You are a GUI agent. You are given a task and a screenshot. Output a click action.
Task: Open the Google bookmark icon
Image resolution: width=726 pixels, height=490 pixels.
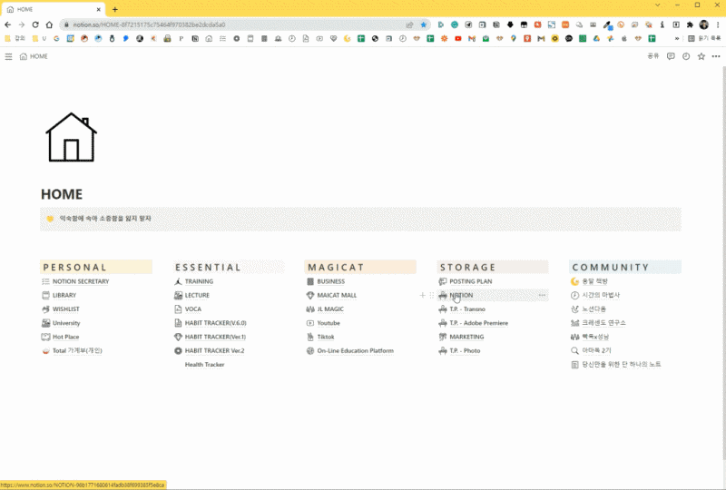pyautogui.click(x=56, y=38)
